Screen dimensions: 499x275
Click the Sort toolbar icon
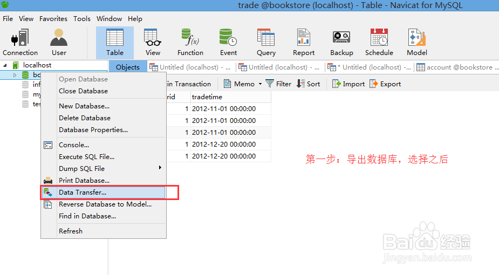click(x=300, y=84)
